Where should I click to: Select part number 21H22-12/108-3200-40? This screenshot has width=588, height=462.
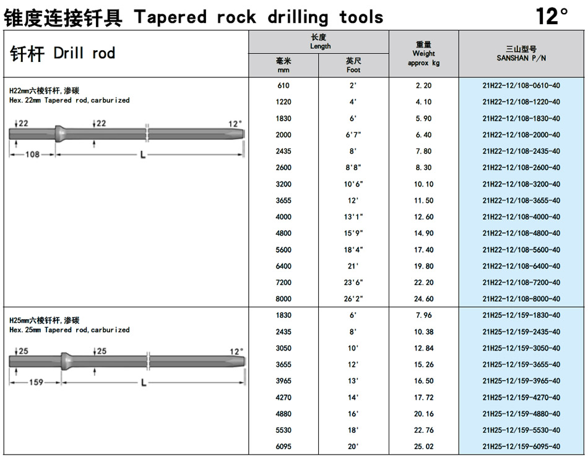point(521,184)
